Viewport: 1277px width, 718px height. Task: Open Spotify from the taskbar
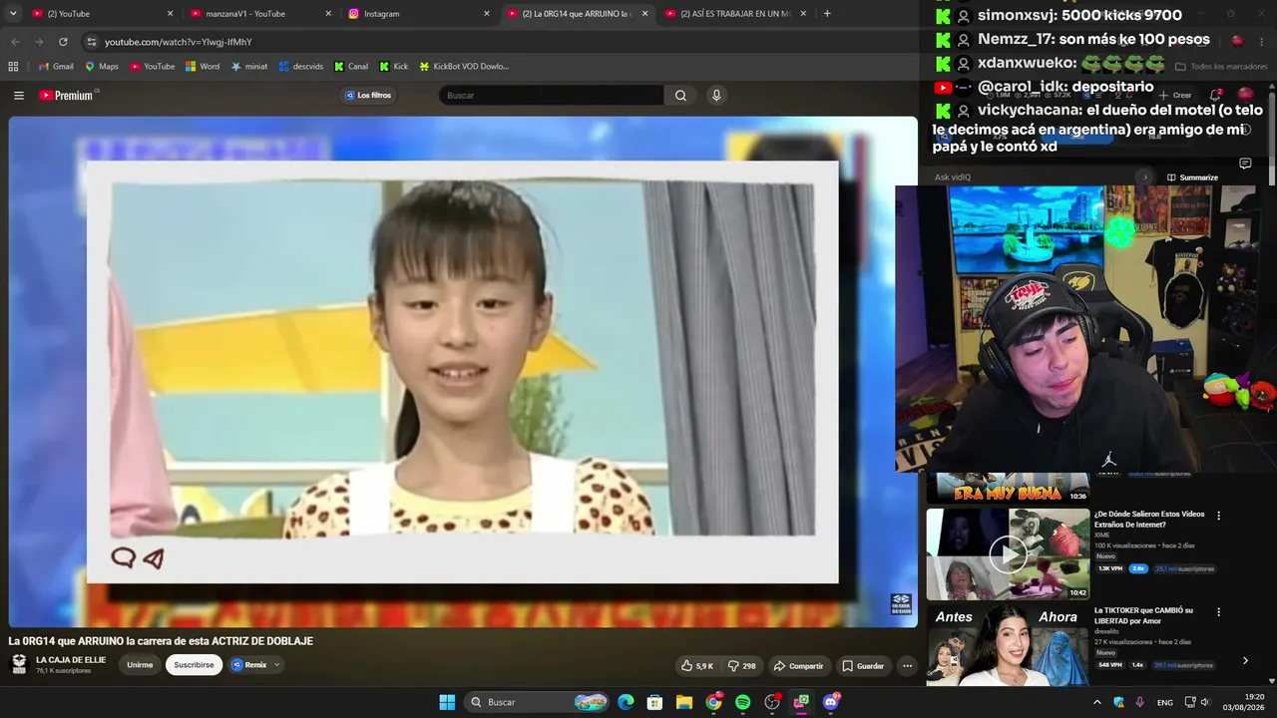[x=742, y=702]
